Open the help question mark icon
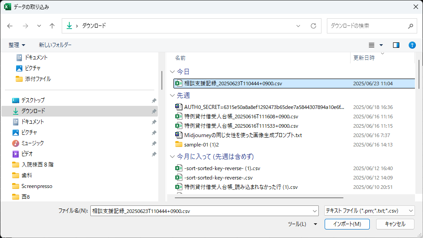 (412, 45)
